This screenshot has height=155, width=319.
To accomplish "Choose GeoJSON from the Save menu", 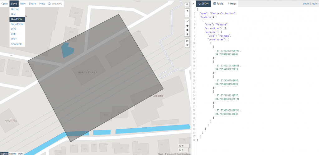I will (x=17, y=19).
